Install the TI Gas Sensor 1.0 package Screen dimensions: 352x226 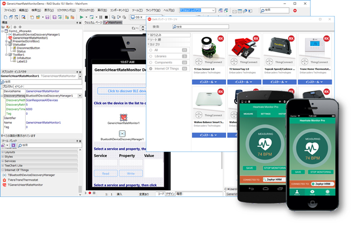click(209, 82)
